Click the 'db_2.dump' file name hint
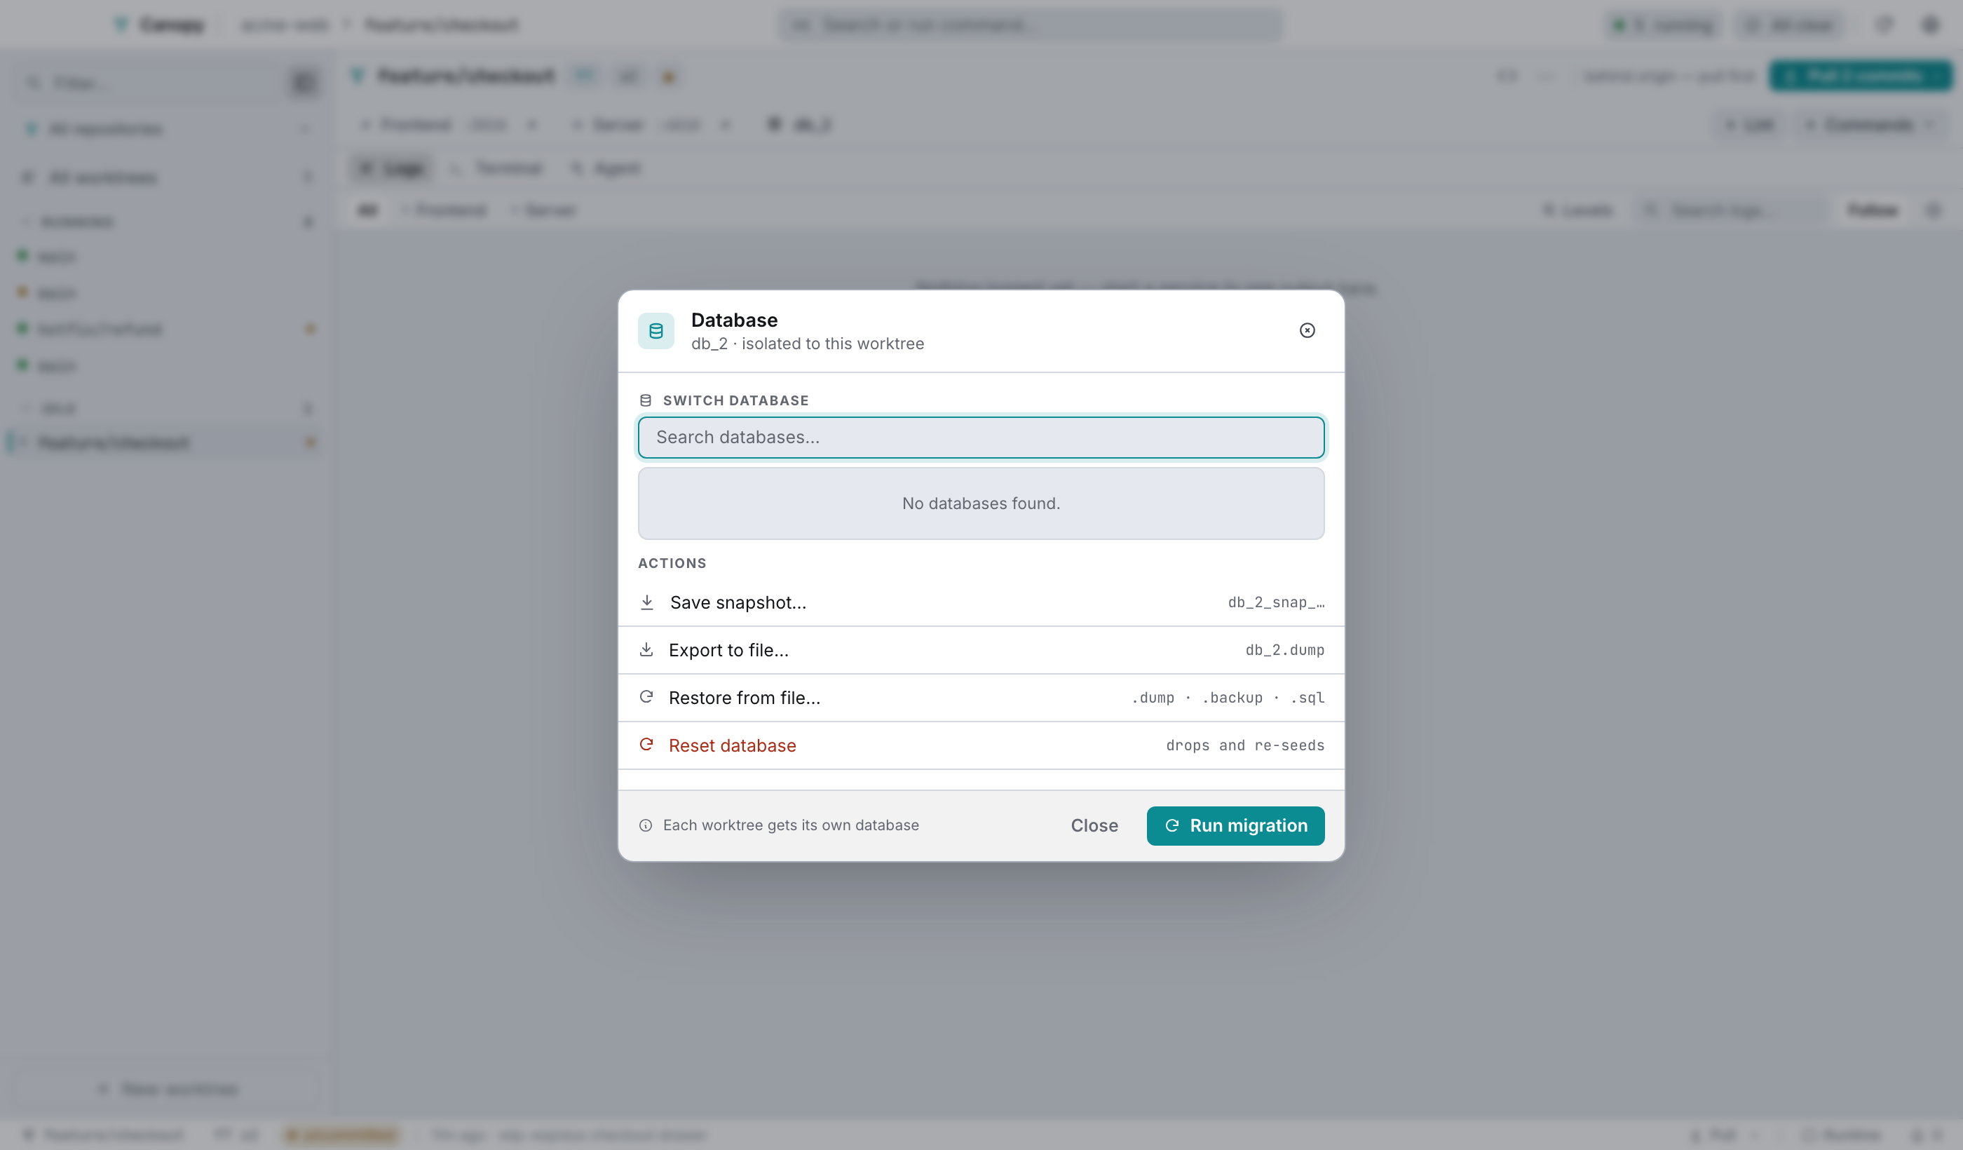The image size is (1963, 1150). pyautogui.click(x=1284, y=650)
